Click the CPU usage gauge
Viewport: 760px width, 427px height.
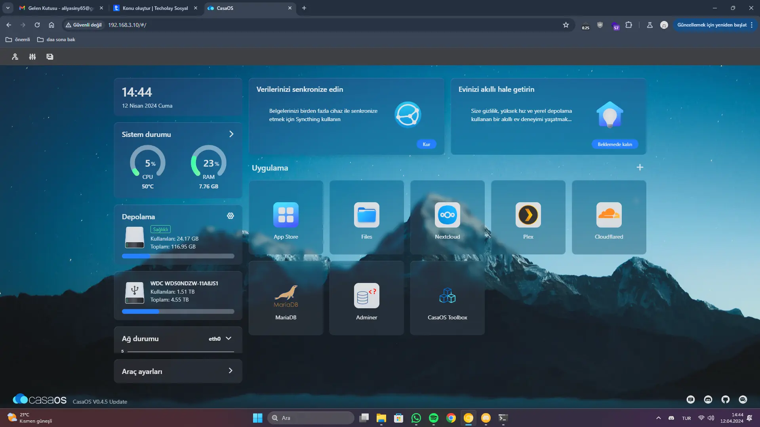(x=148, y=162)
